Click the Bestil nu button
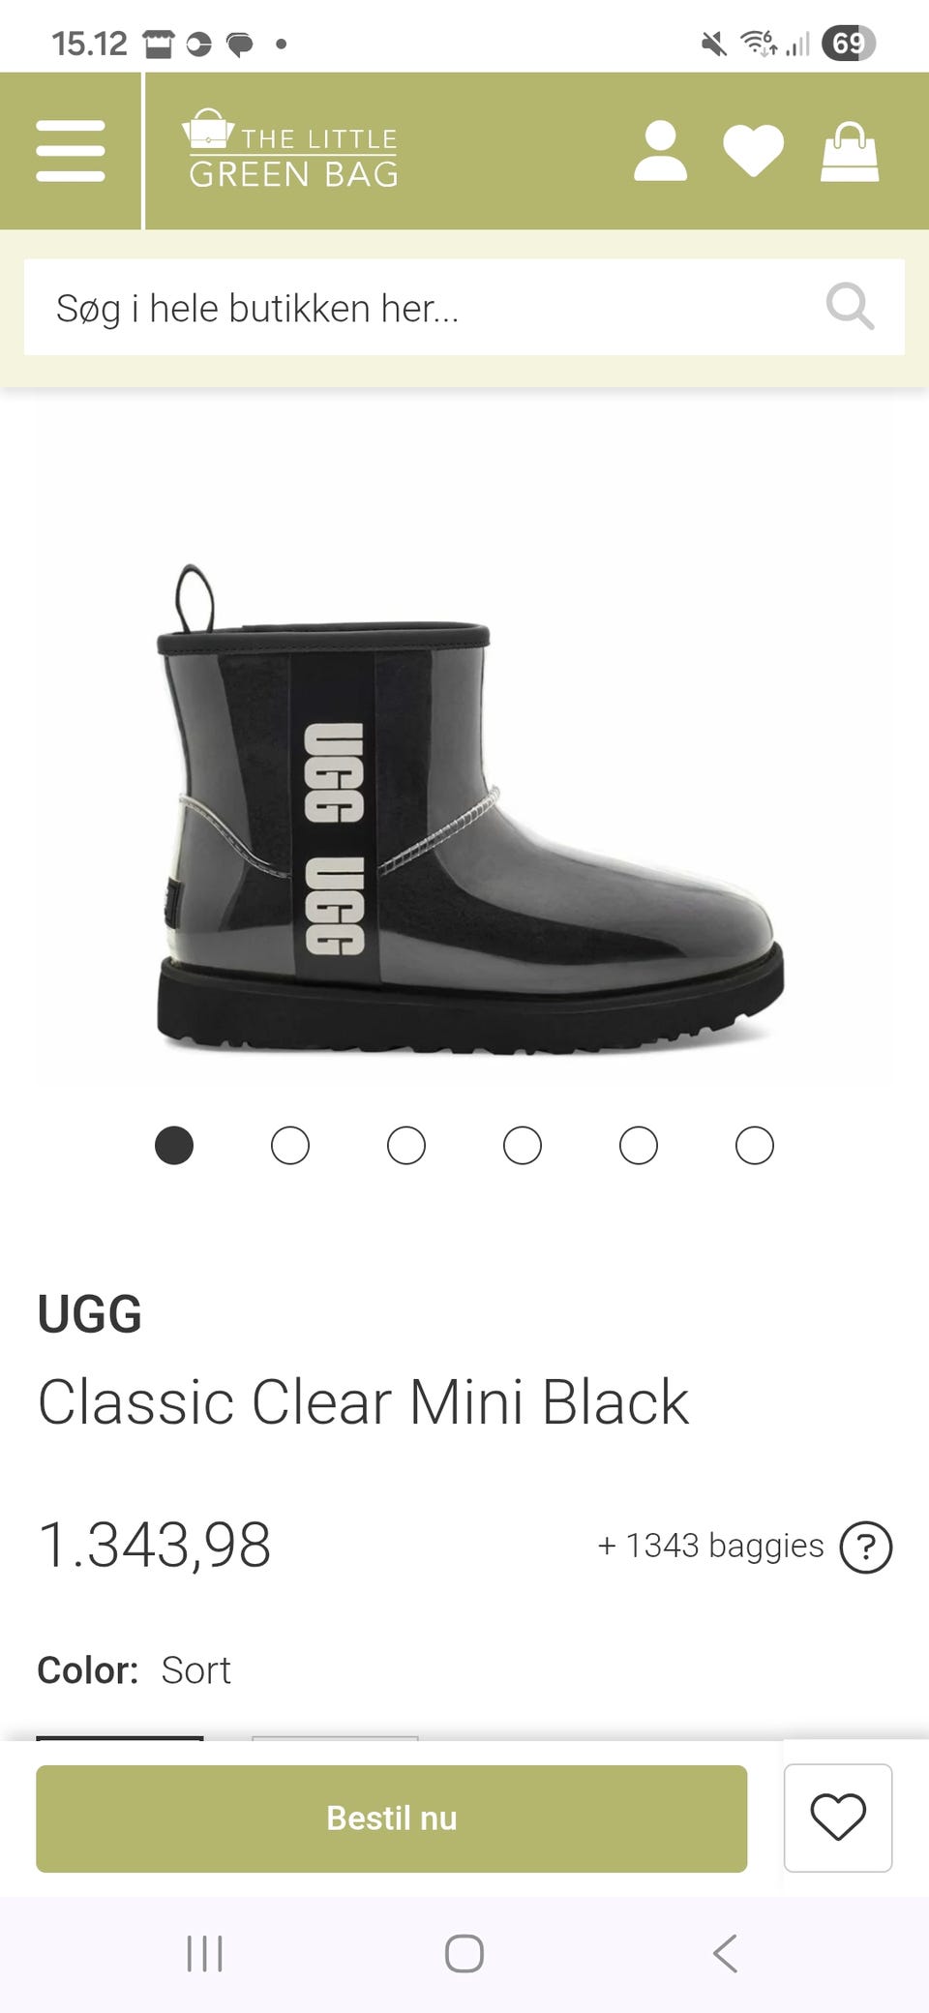 [x=391, y=1818]
